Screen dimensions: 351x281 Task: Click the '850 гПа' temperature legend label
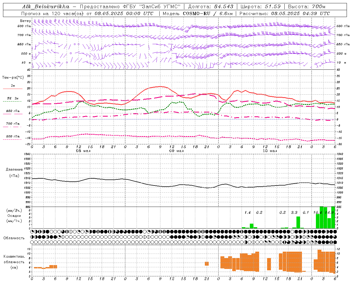tap(13, 111)
